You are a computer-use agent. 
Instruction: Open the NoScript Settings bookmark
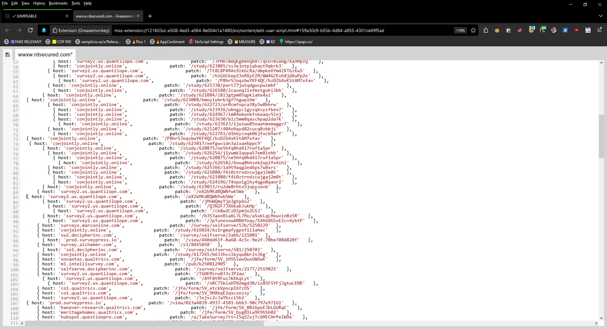tap(206, 42)
